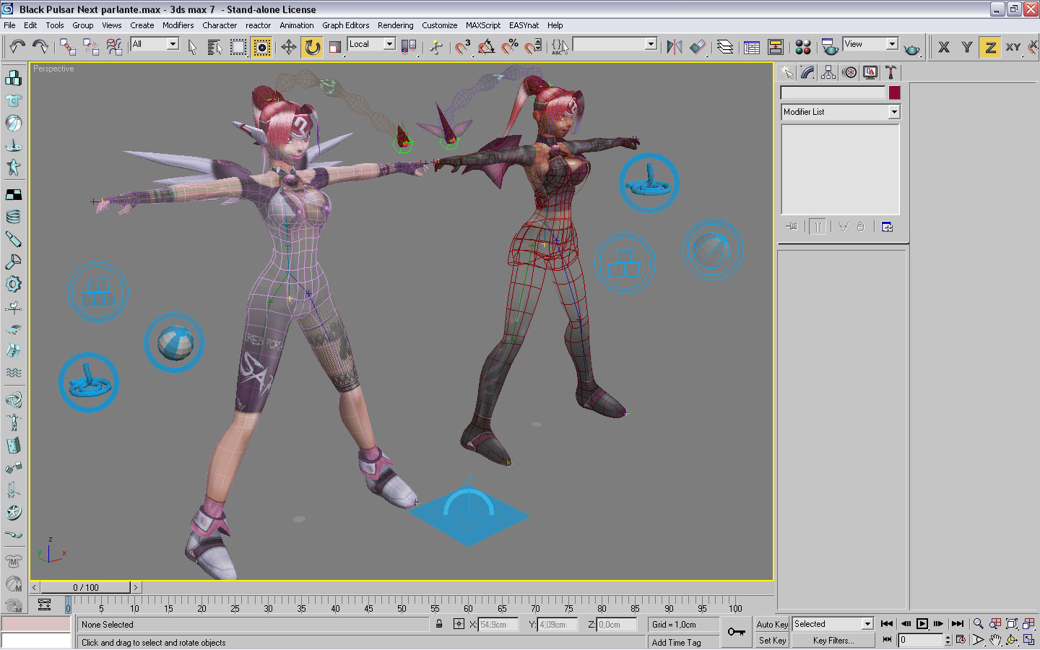
Task: Open the Perspective viewport label menu
Action: click(53, 69)
